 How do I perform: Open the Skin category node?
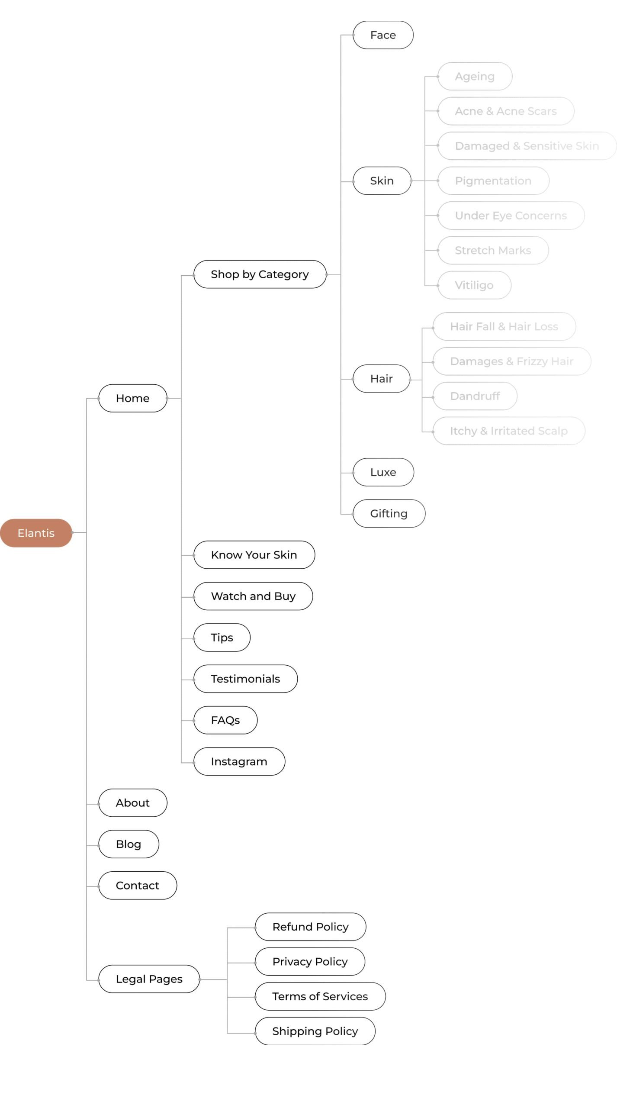click(382, 181)
